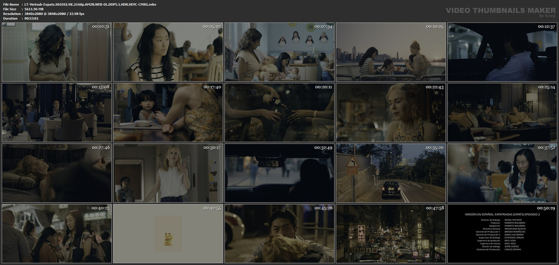Click the file name text LT-Vietsub-Expats
Screen dimensions: 559x265
pos(90,4)
